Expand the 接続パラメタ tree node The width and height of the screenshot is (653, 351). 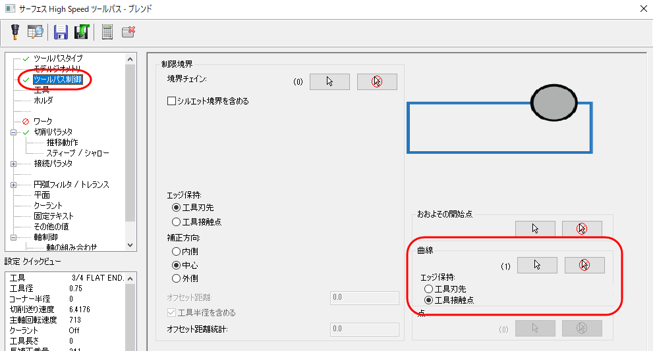pos(13,164)
